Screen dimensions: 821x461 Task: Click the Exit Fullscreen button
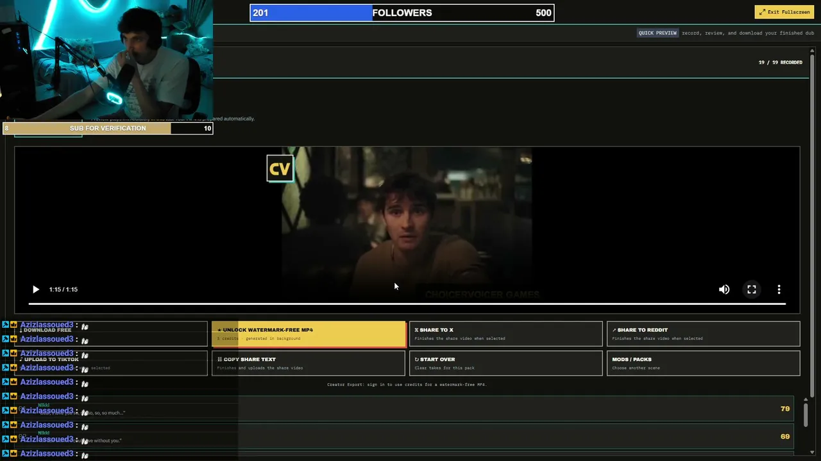pos(784,12)
